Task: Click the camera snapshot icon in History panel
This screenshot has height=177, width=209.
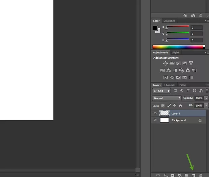Action: (x=193, y=16)
